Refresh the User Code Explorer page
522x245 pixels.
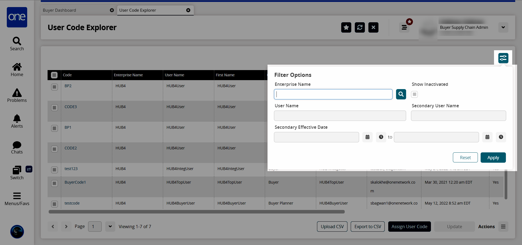coord(360,27)
